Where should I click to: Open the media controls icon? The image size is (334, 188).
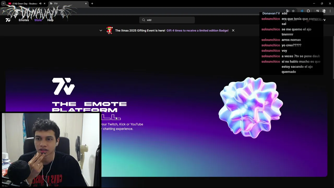tap(318, 11)
